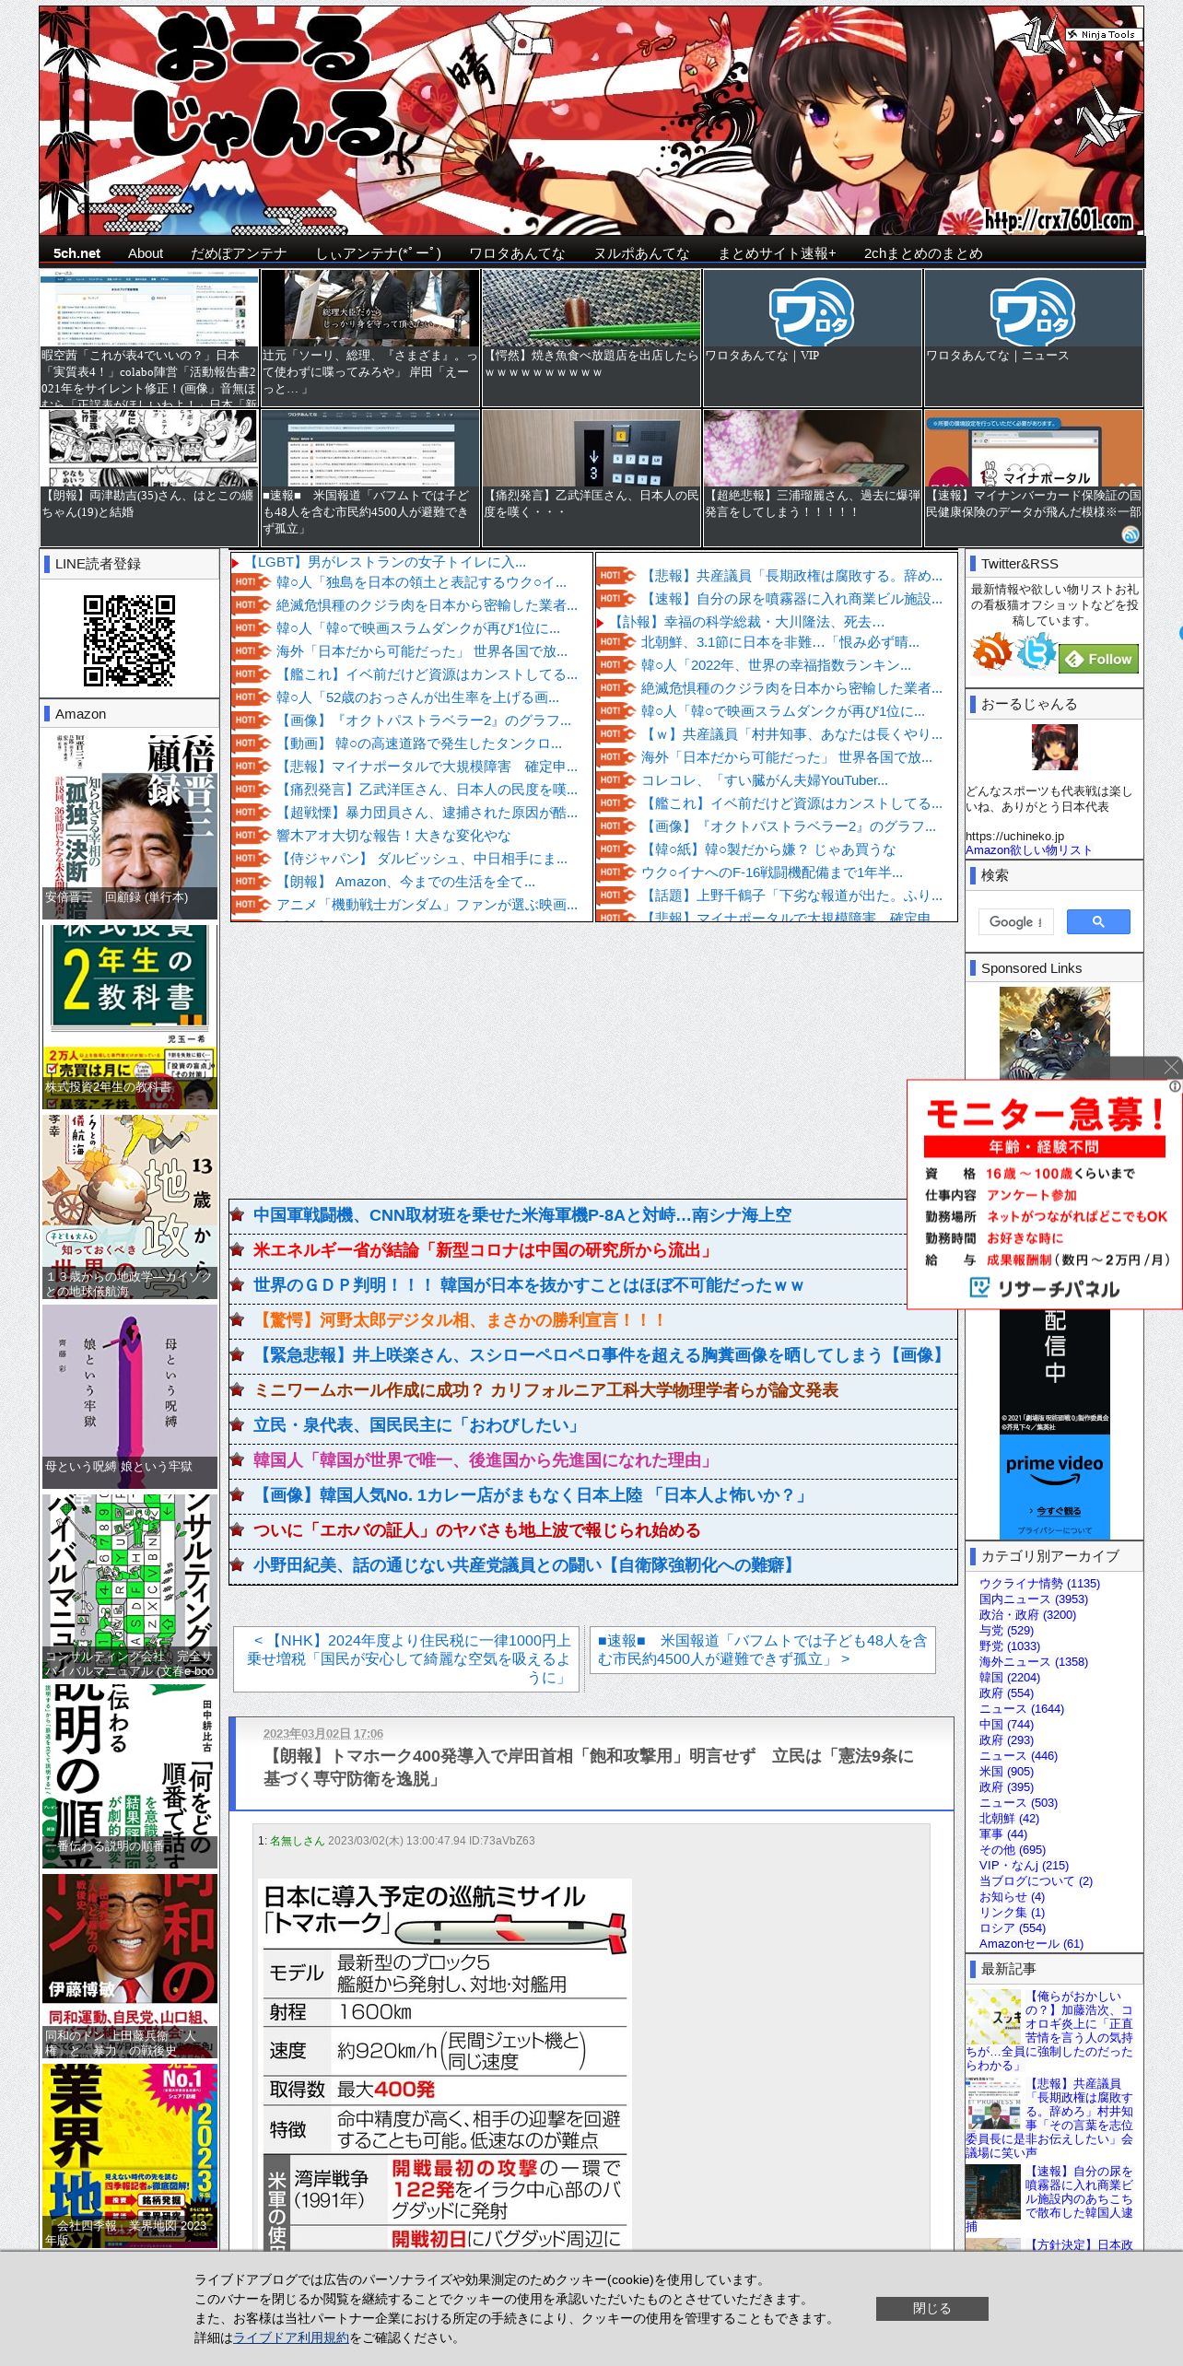Screen dimensions: 1183x2366
Task: Click the ad info icon on モニター急募
Action: (1175, 1086)
